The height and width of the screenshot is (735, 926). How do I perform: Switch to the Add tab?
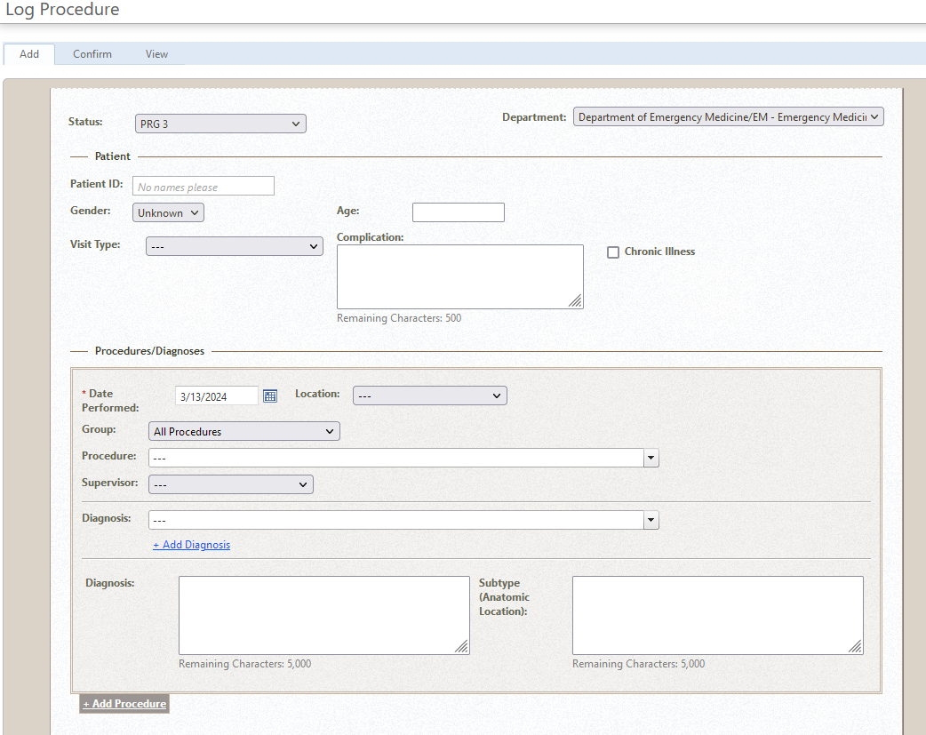[29, 53]
